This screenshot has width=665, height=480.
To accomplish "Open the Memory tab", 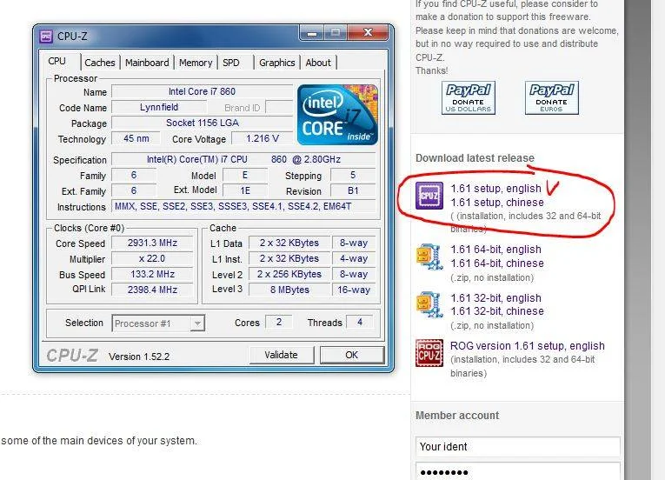I will tap(196, 63).
